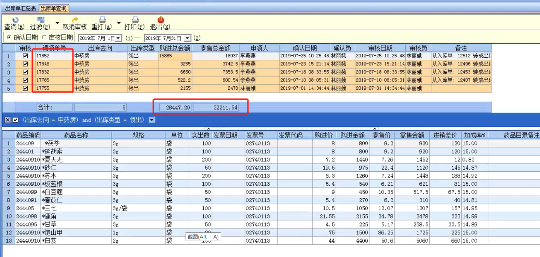Select the 确认日期 radio button
540x257 pixels.
[9, 37]
